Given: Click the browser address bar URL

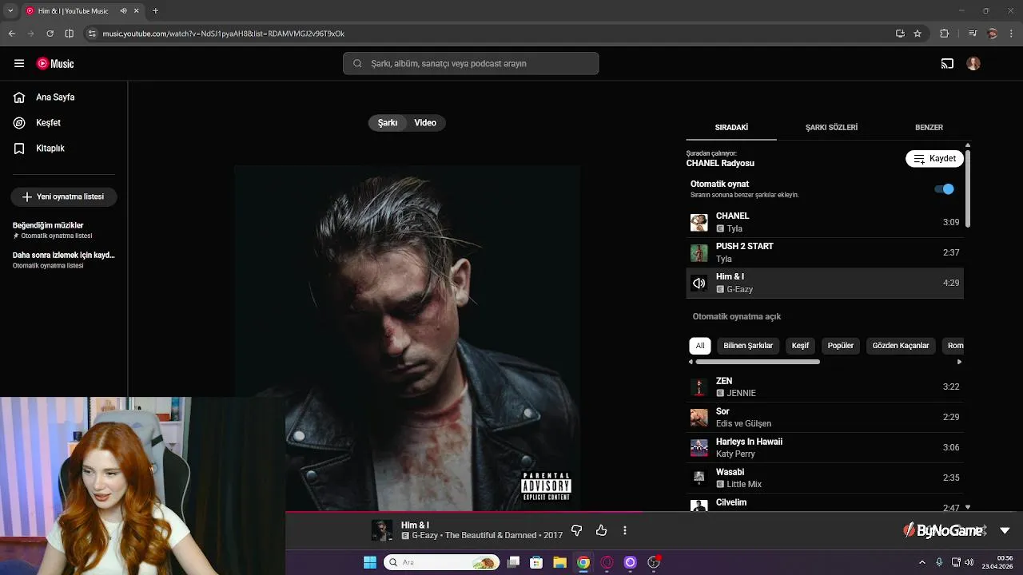Looking at the screenshot, I should [x=224, y=34].
